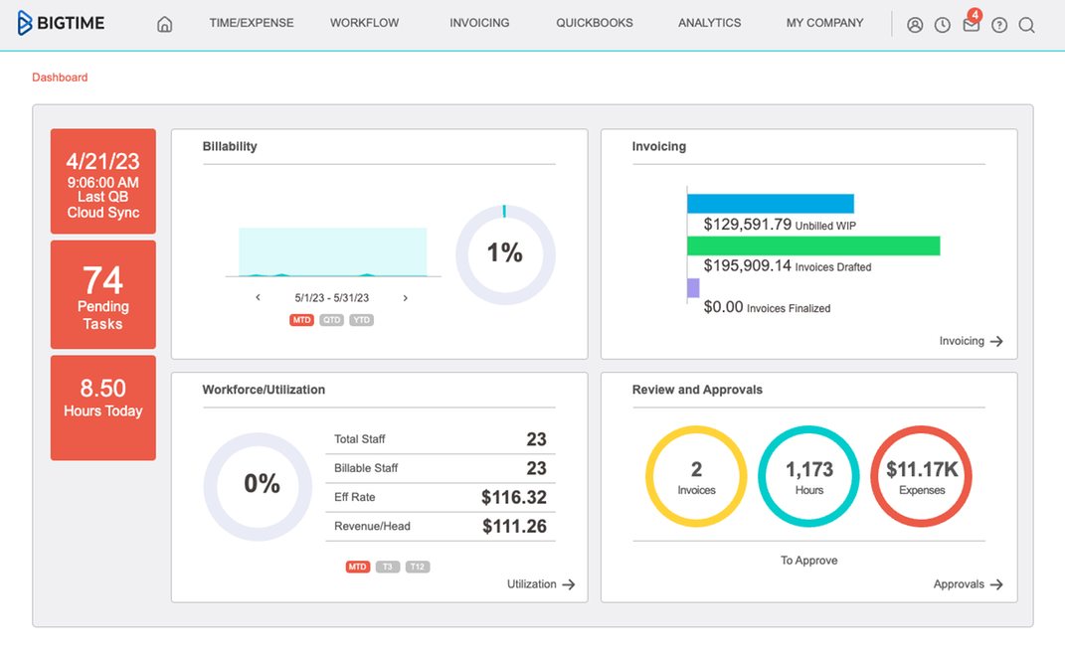Click the $0.00 Invoices Finalized value
Viewport: 1065px width, 656px height.
(723, 307)
